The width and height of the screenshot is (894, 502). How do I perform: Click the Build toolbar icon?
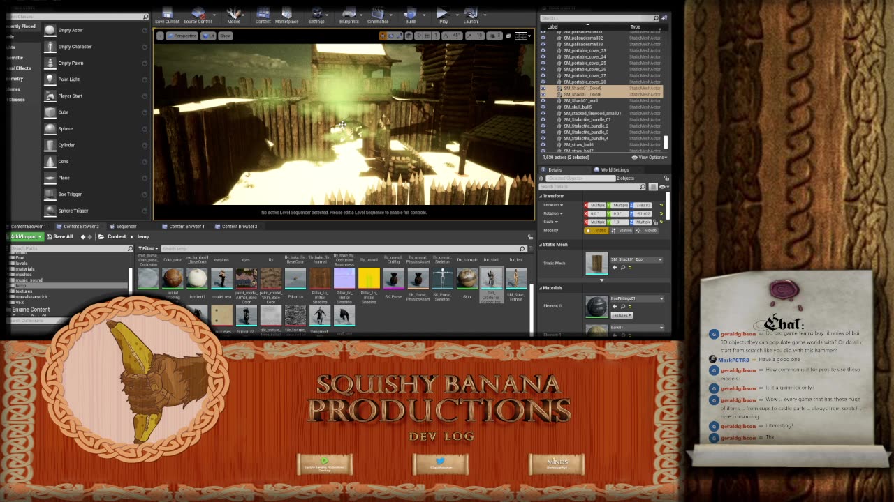point(410,14)
